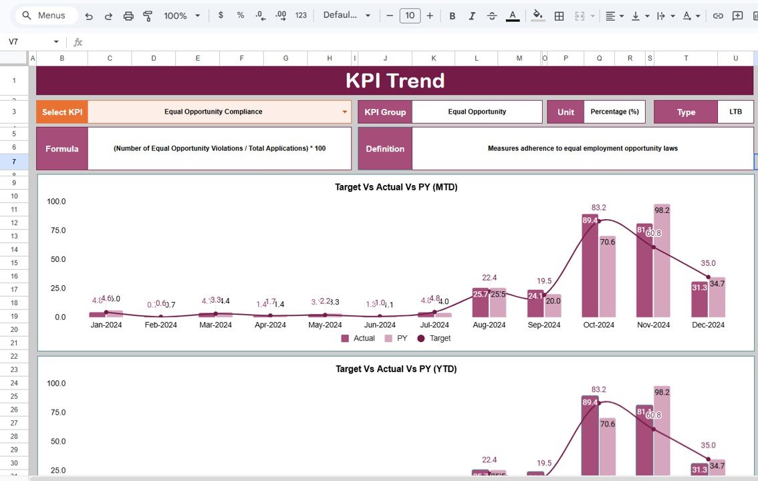The width and height of the screenshot is (758, 481).
Task: Undo the last change
Action: [x=89, y=15]
